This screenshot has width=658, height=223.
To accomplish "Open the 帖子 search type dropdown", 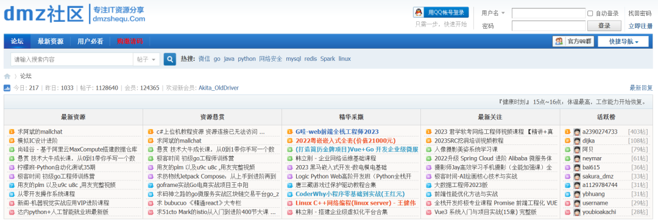I will click(146, 59).
